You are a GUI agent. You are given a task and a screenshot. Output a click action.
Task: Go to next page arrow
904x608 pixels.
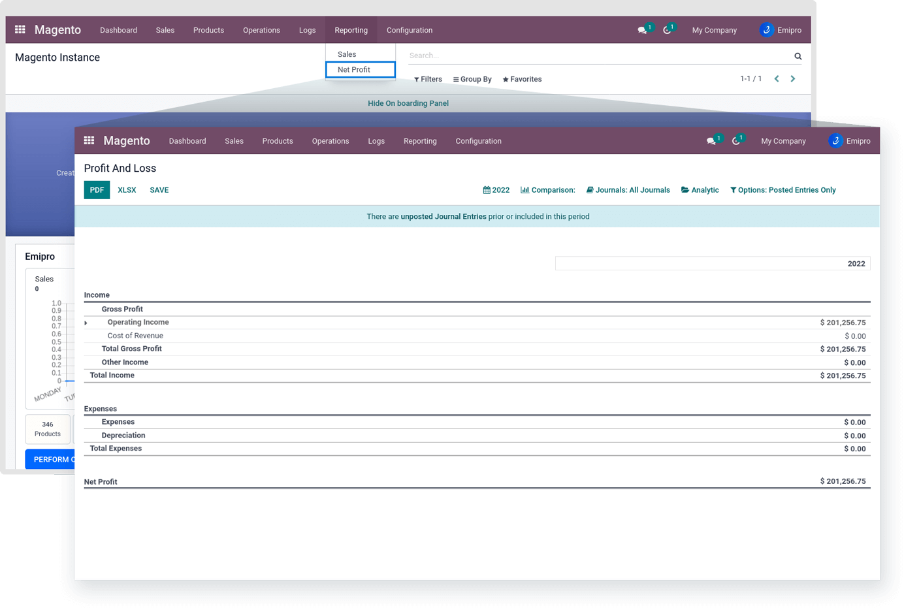(x=793, y=79)
